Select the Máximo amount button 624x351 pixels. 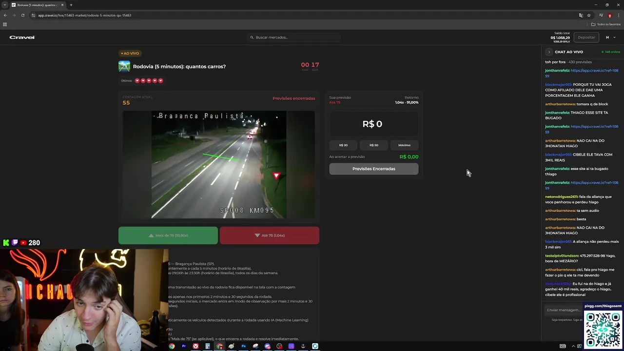point(404,145)
